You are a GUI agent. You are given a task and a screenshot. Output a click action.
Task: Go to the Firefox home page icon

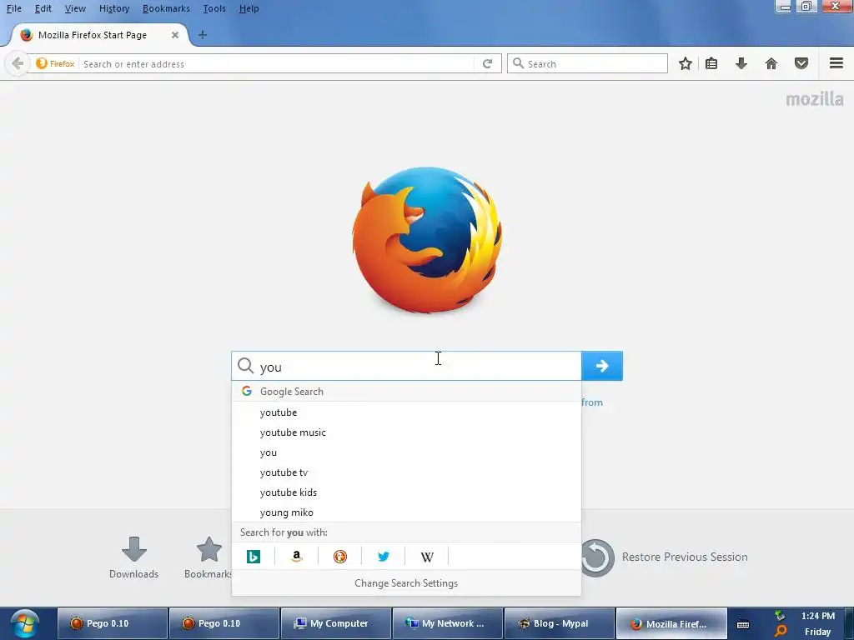pyautogui.click(x=771, y=63)
